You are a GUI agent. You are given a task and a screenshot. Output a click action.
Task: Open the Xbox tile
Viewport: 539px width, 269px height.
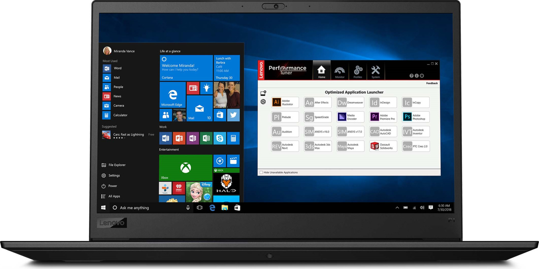[x=186, y=168]
